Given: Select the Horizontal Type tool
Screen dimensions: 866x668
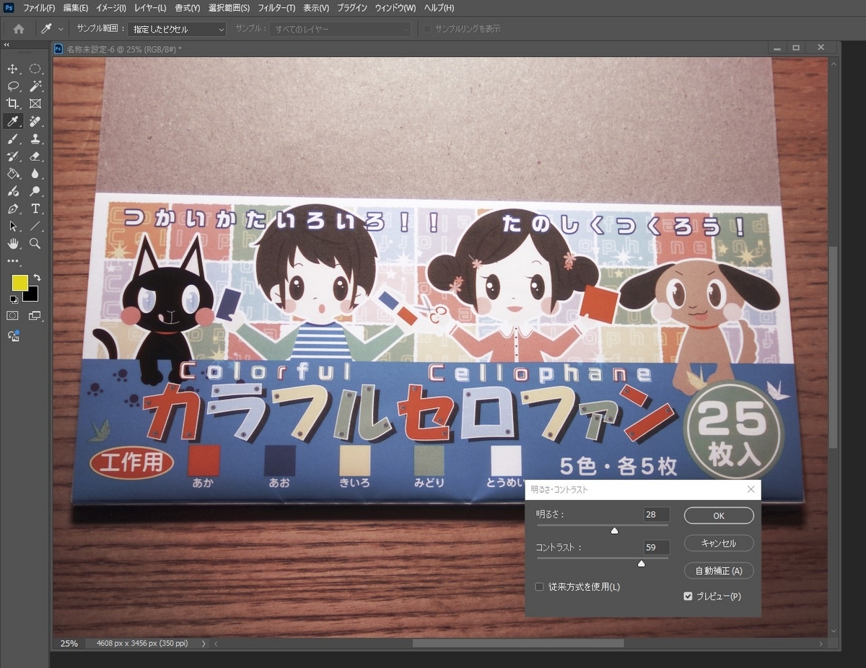Looking at the screenshot, I should [35, 208].
